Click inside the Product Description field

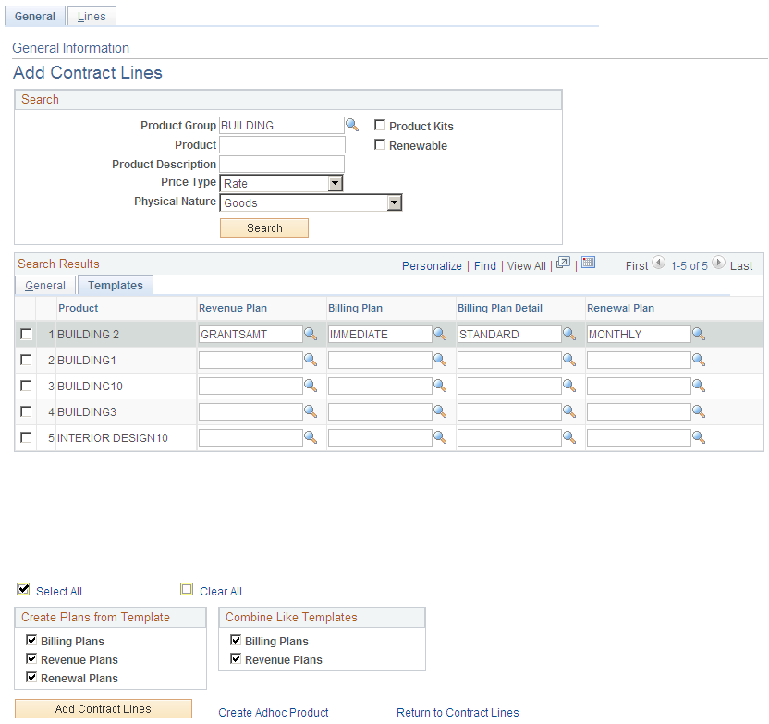(282, 164)
